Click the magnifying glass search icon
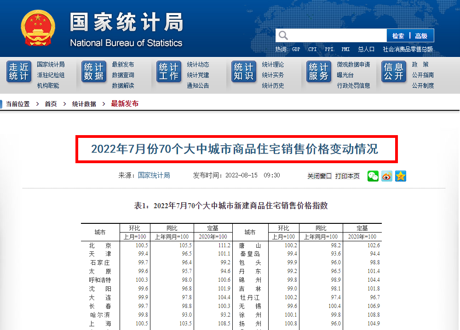This screenshot has width=460, height=330. (283, 35)
